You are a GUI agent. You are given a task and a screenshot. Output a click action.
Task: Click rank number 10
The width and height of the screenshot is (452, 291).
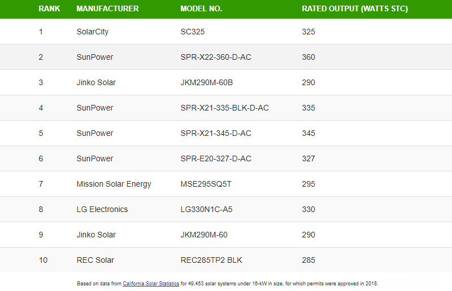43,260
